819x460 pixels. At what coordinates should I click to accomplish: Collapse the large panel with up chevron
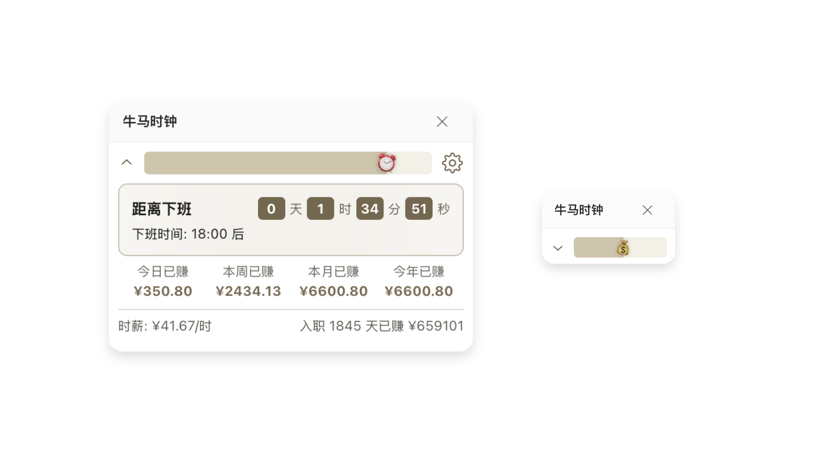coord(126,163)
